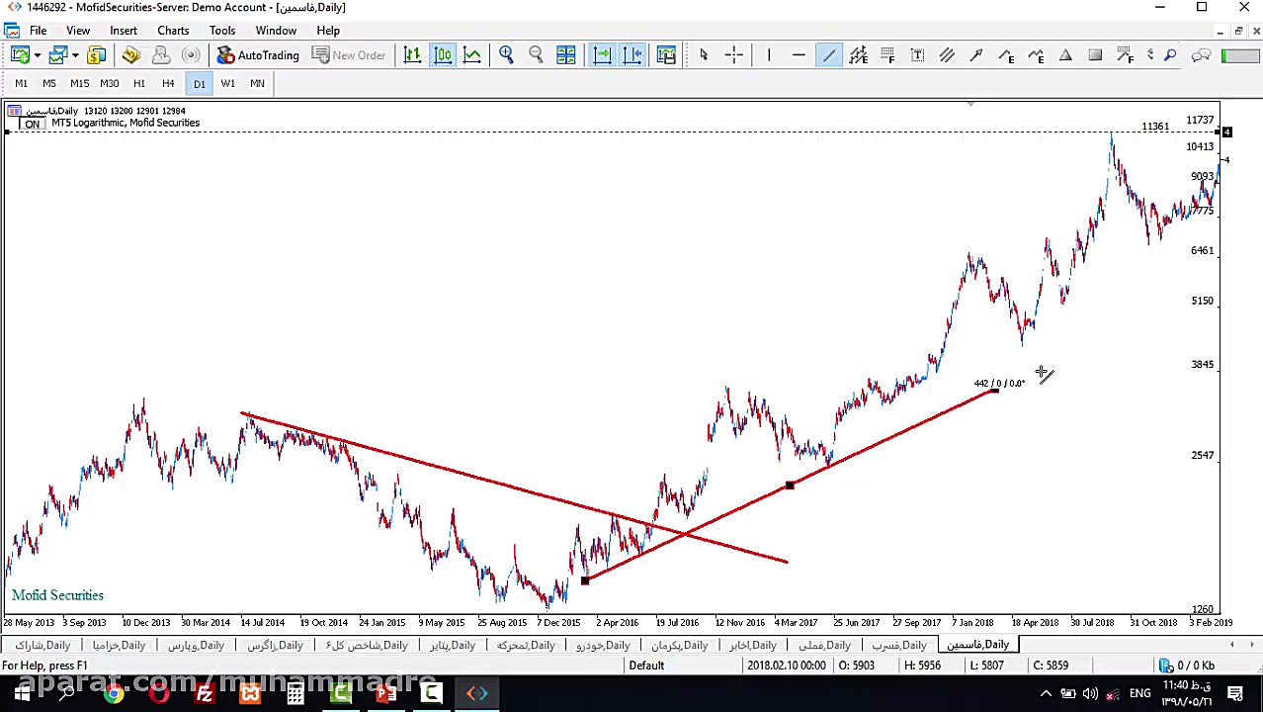The height and width of the screenshot is (712, 1263).
Task: Tile chart windows icon
Action: (x=566, y=55)
